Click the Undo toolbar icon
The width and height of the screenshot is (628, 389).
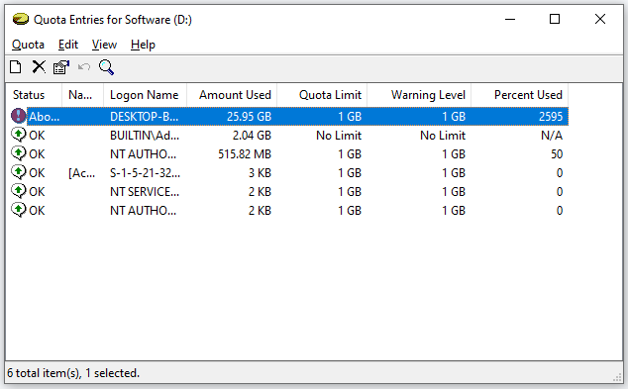pos(84,67)
